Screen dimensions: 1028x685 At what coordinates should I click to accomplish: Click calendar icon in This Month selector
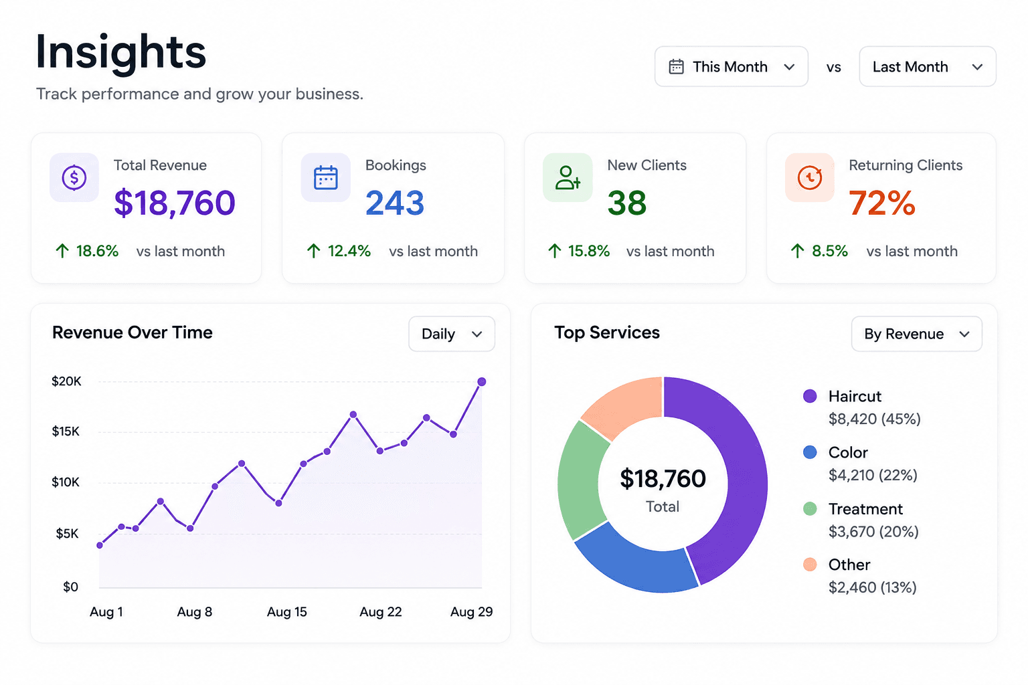tap(677, 67)
